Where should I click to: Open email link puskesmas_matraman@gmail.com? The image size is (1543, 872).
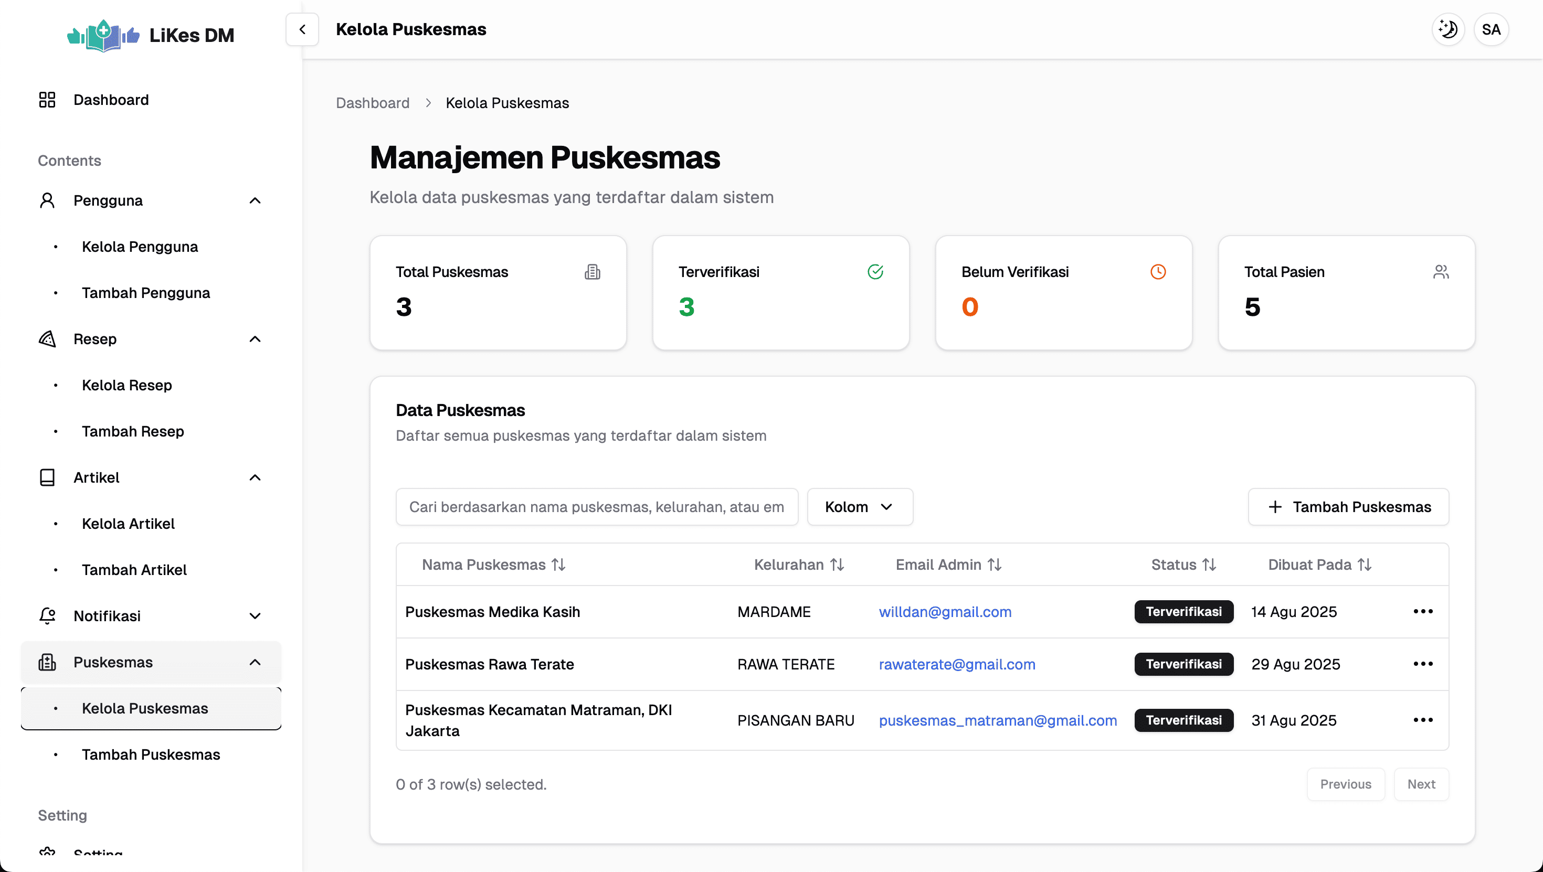pyautogui.click(x=997, y=720)
